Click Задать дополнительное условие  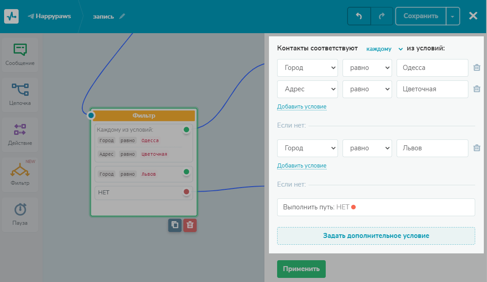click(376, 236)
